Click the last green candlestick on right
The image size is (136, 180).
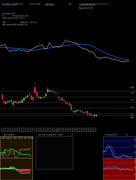pos(97,115)
